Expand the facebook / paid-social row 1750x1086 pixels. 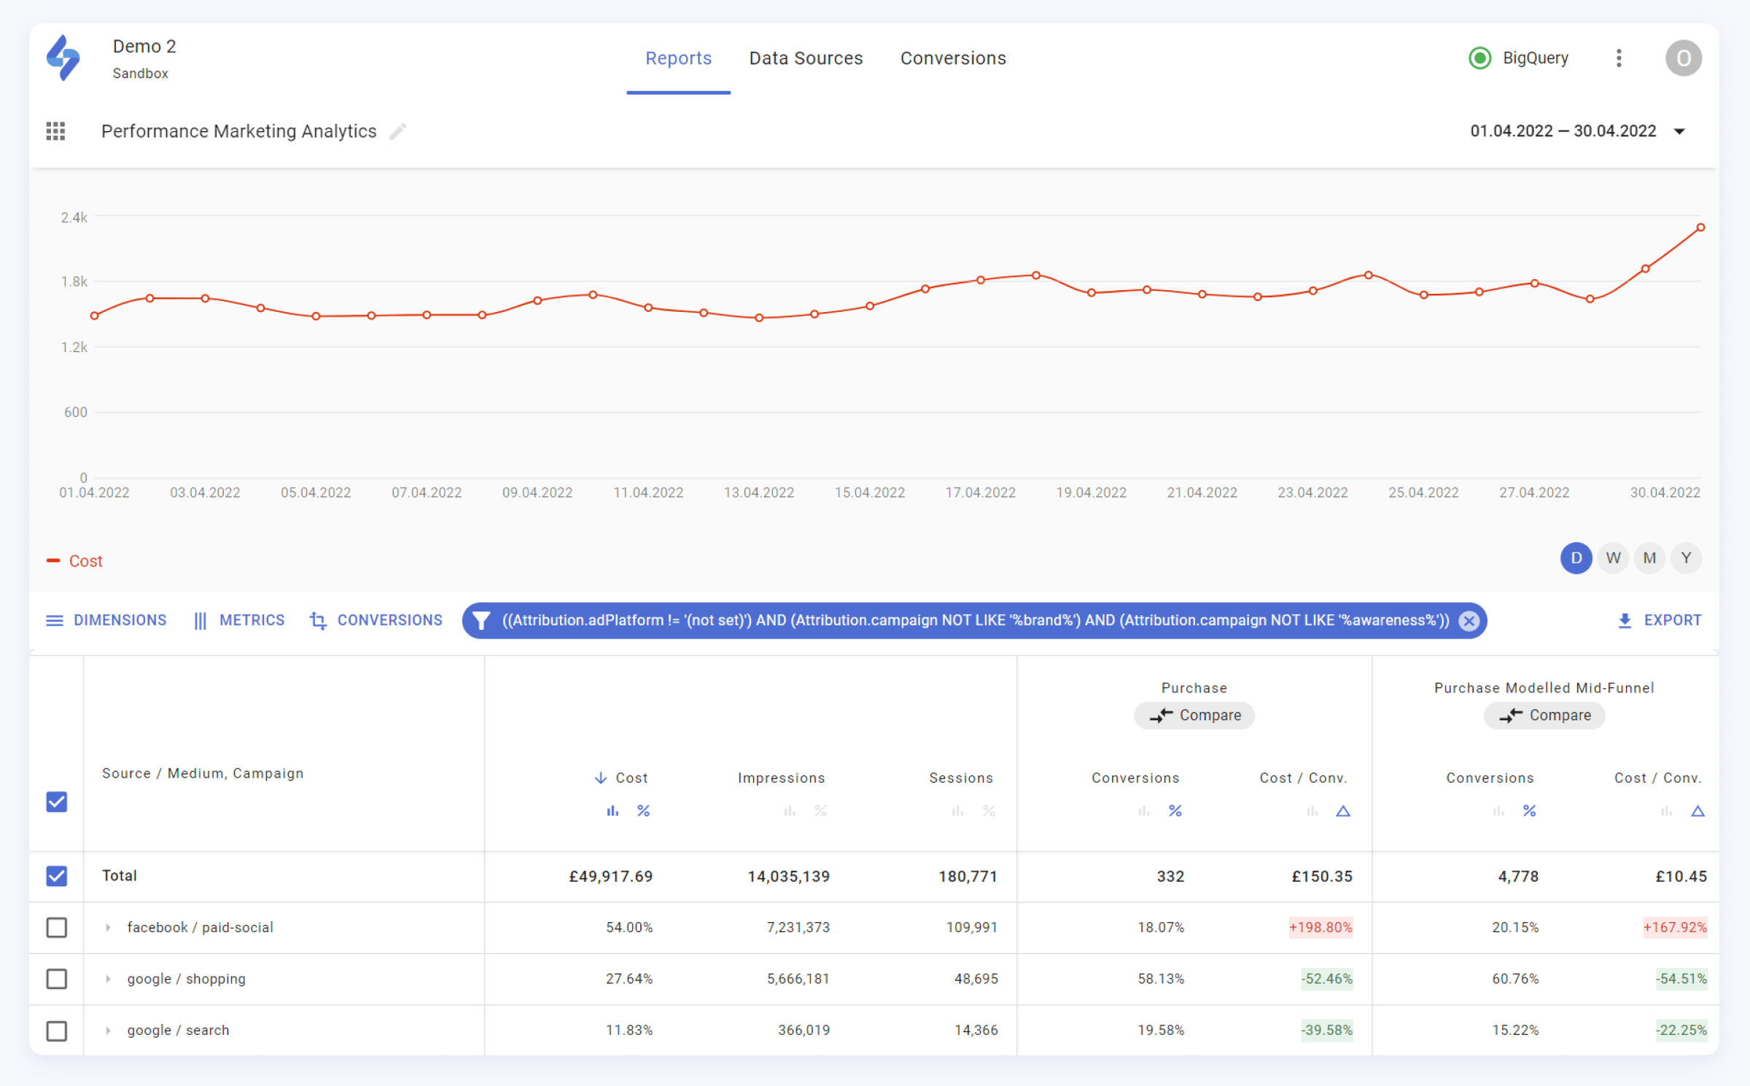[108, 927]
